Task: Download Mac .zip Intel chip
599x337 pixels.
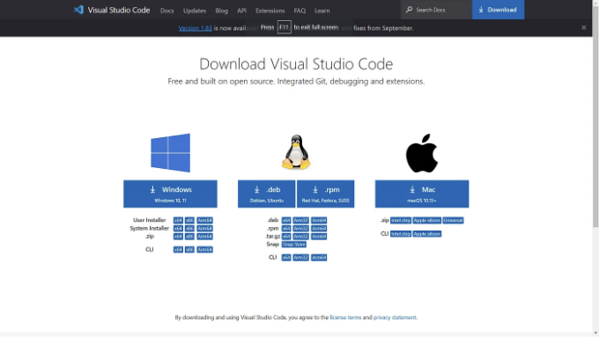Action: pyautogui.click(x=401, y=220)
